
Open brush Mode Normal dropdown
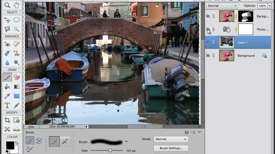pyautogui.click(x=171, y=139)
